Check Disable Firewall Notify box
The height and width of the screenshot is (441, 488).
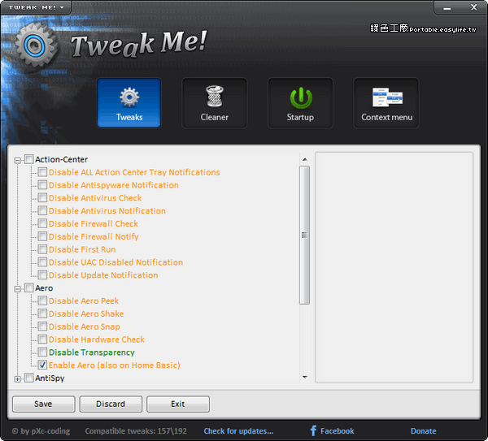42,236
